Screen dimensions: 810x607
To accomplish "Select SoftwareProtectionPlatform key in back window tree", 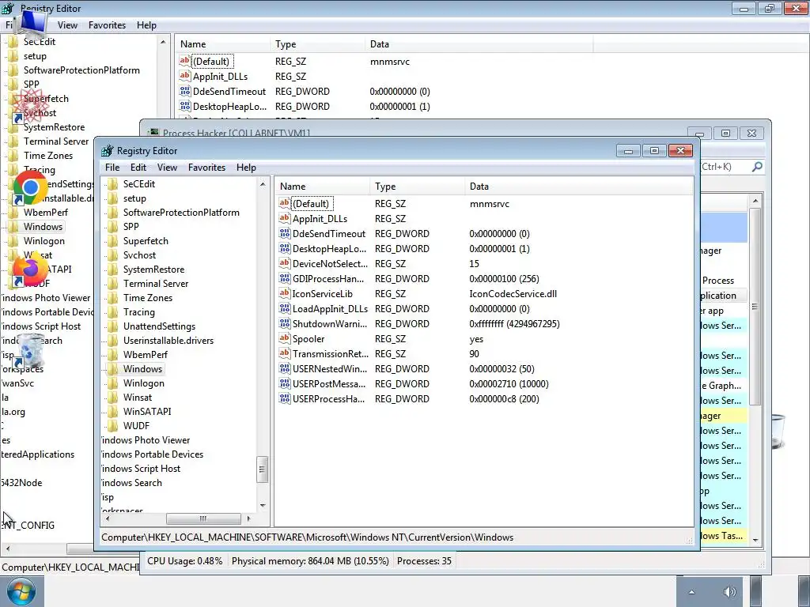I will pyautogui.click(x=81, y=70).
